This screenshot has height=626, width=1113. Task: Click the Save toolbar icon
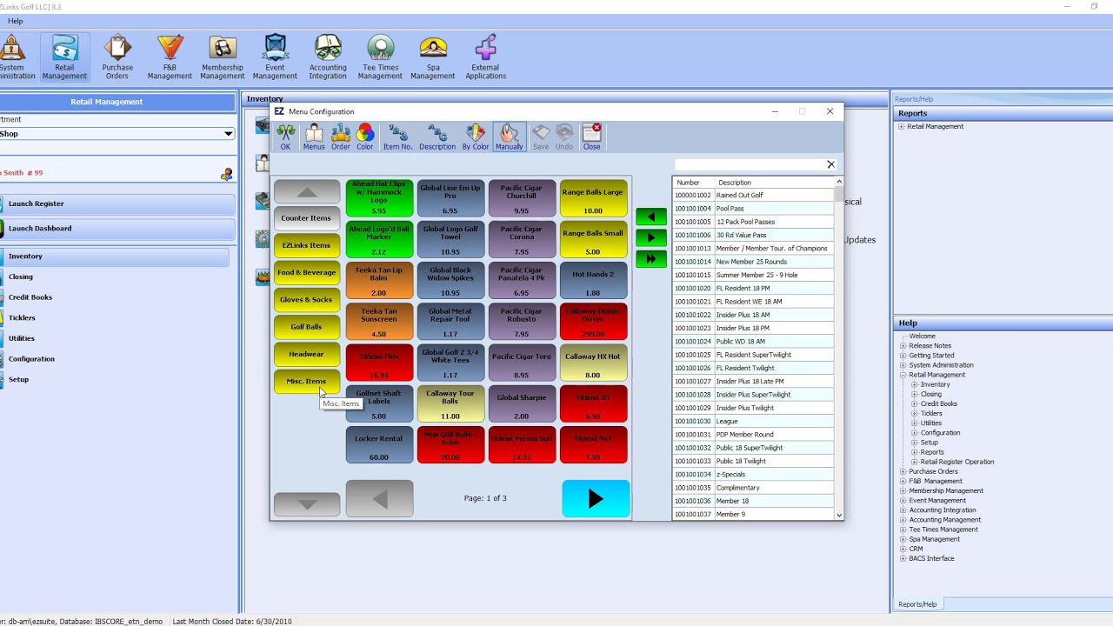(x=541, y=137)
